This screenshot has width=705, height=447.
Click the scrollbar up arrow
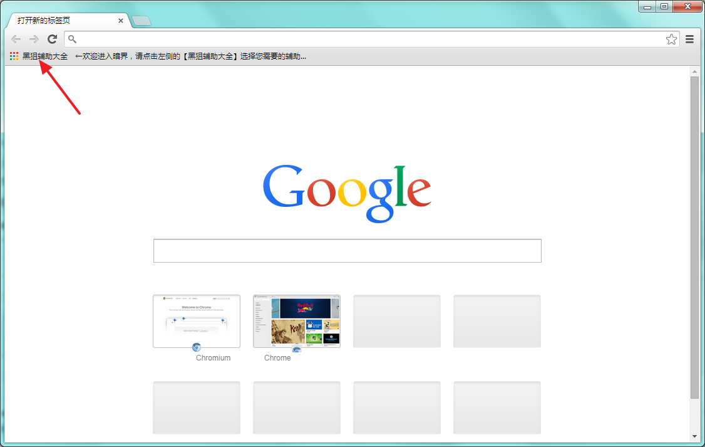coord(694,71)
